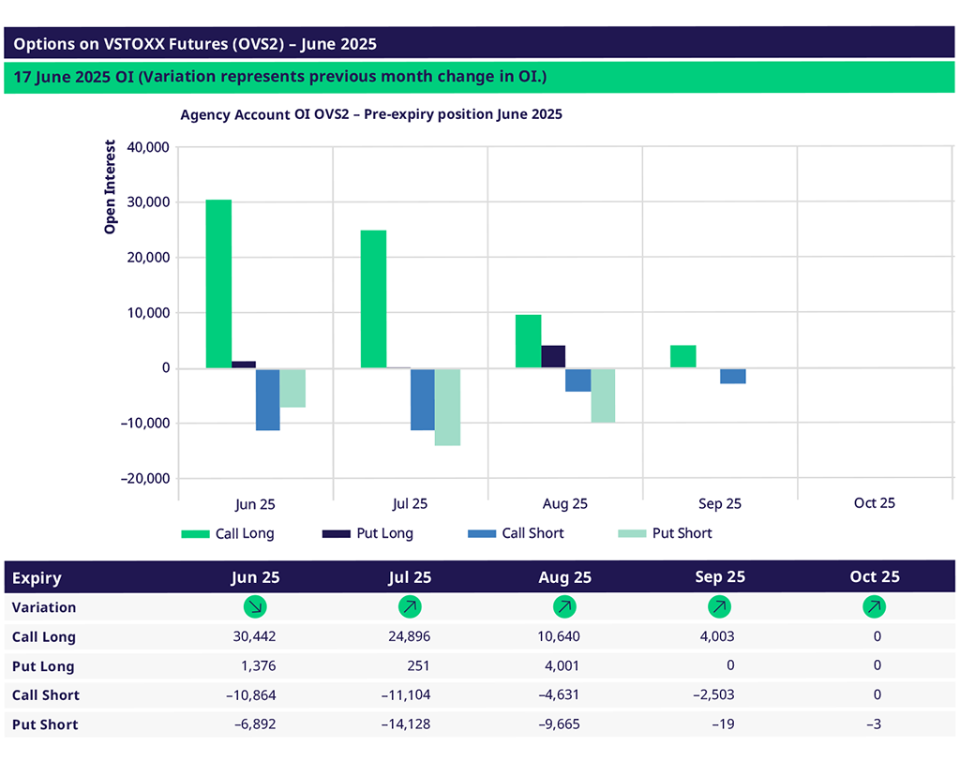Click the Aug 25 upward variation arrow icon
This screenshot has height=761, width=960.
[x=565, y=607]
